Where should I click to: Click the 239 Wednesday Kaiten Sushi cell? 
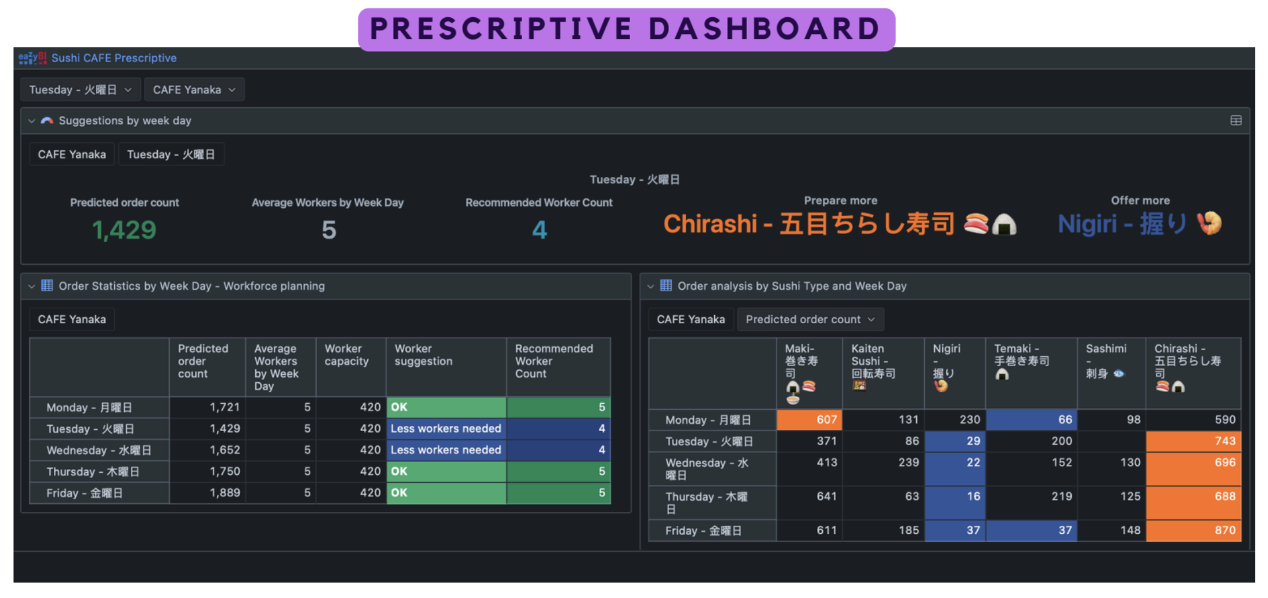click(884, 468)
